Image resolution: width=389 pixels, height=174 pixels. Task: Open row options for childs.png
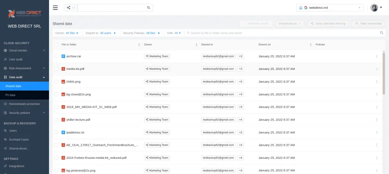[376, 81]
